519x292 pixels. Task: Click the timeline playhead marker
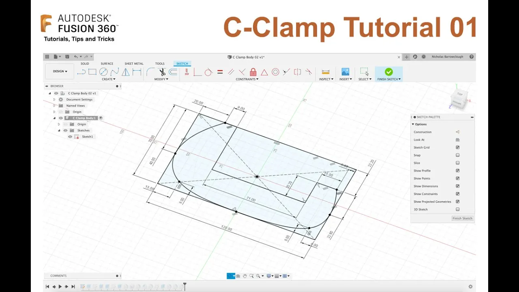coord(184,286)
